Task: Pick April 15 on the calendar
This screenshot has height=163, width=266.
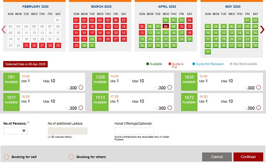Action: click(166, 33)
